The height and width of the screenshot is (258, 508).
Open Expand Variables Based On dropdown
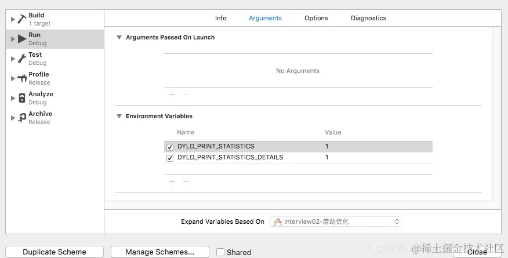[x=335, y=221]
